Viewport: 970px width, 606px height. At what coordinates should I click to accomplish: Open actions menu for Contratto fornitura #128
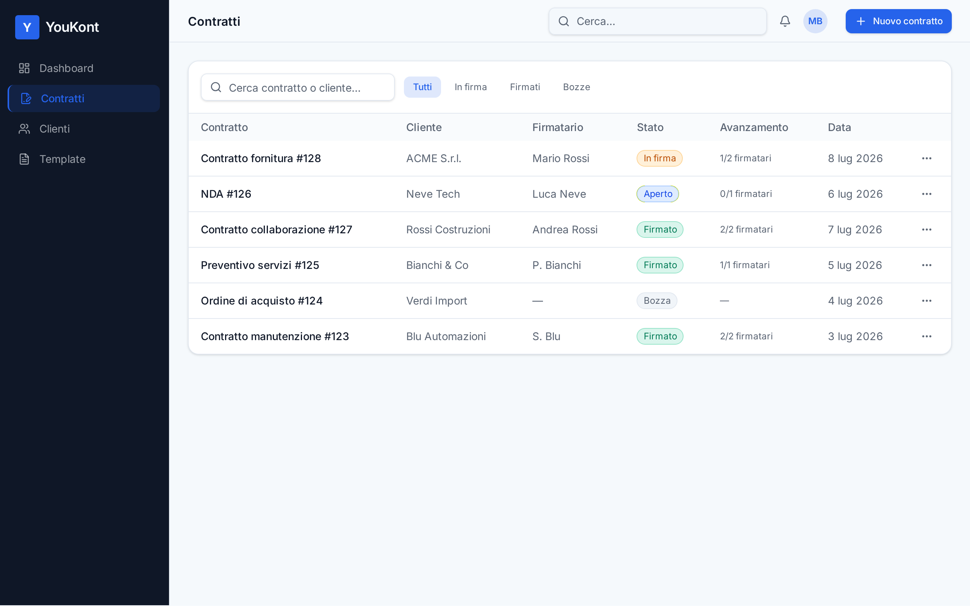coord(927,158)
